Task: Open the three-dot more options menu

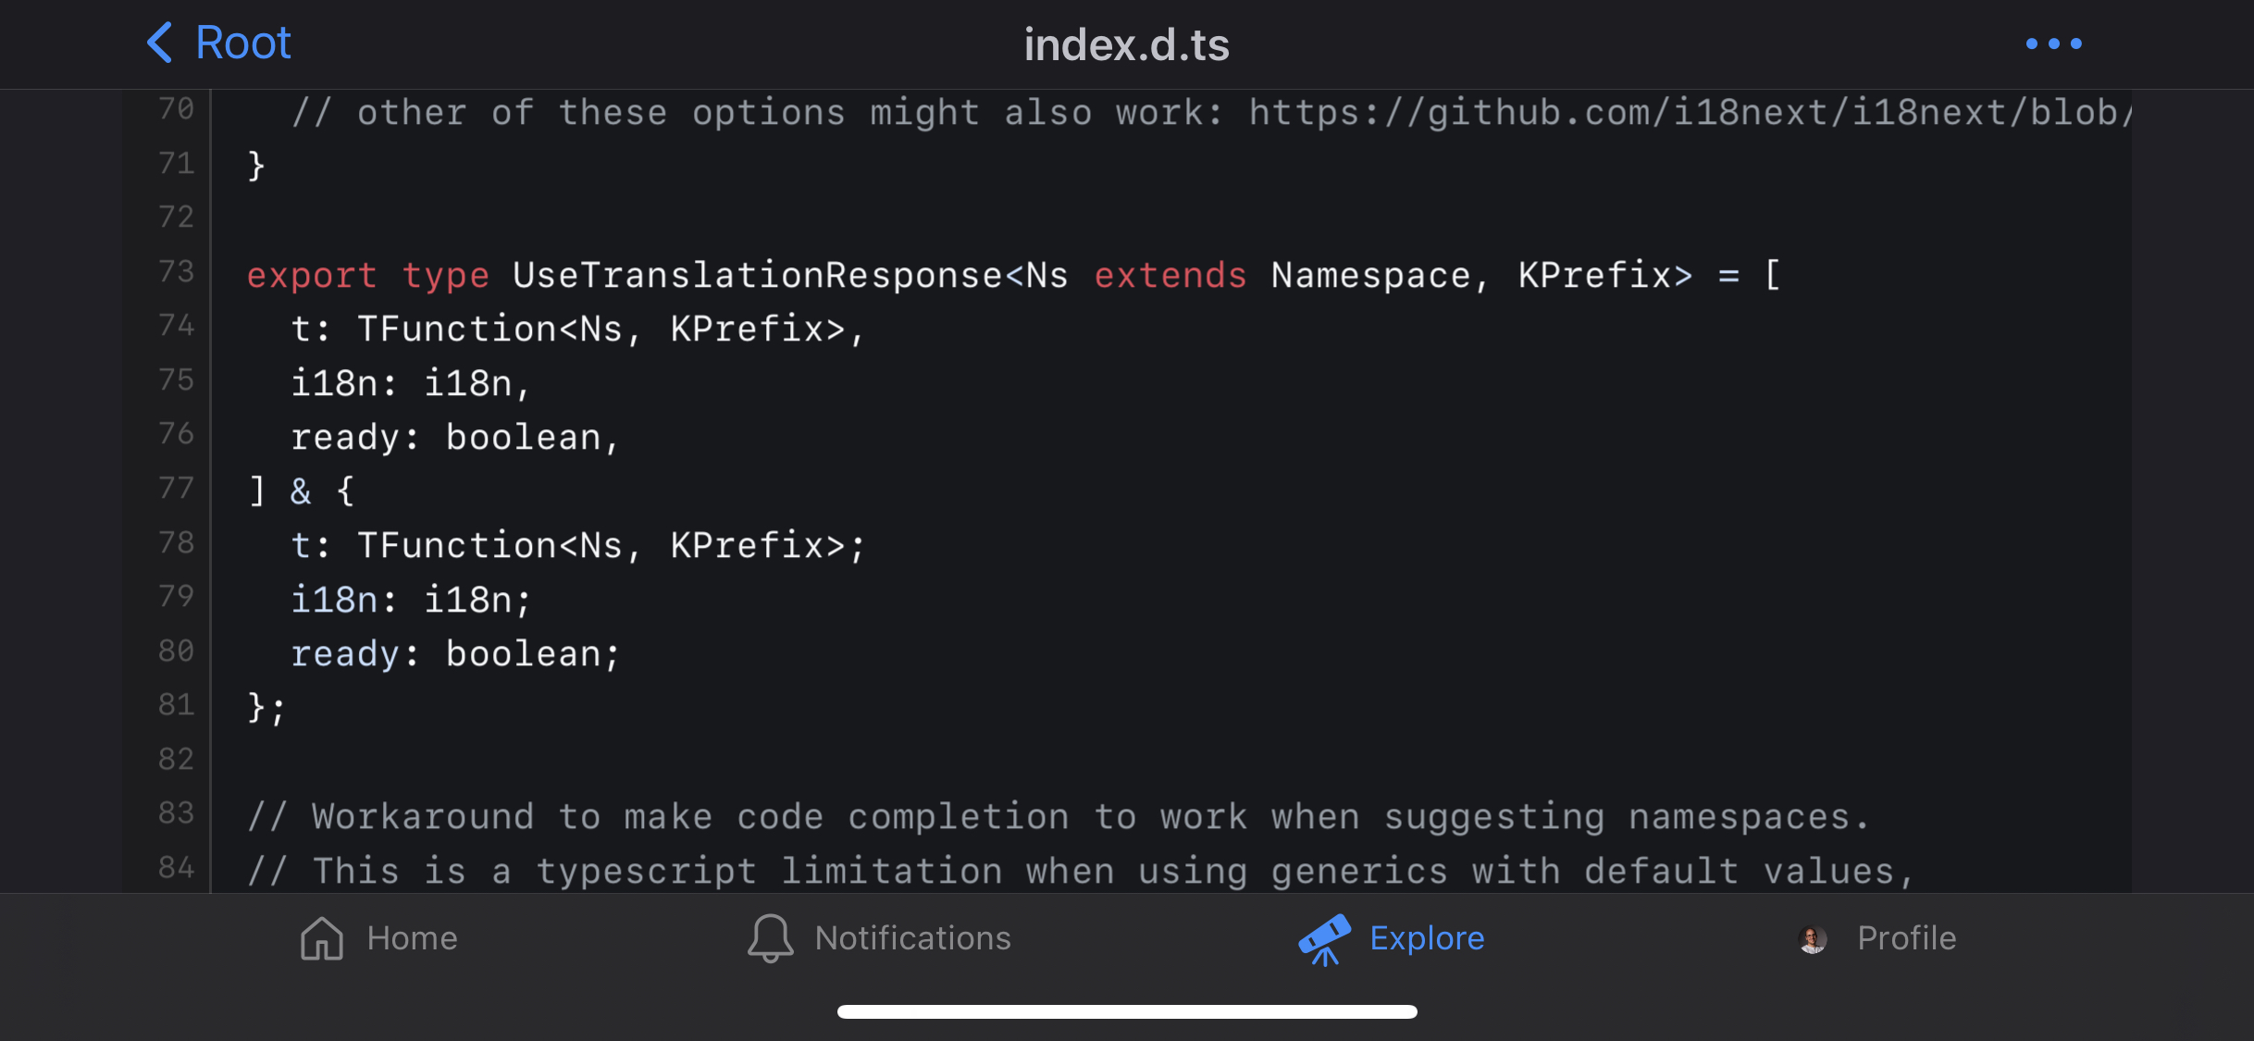Action: click(x=2053, y=43)
